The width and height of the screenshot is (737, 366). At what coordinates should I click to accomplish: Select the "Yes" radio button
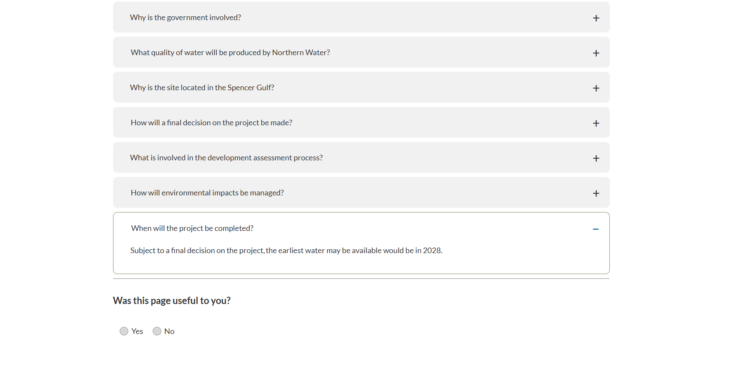pyautogui.click(x=124, y=331)
